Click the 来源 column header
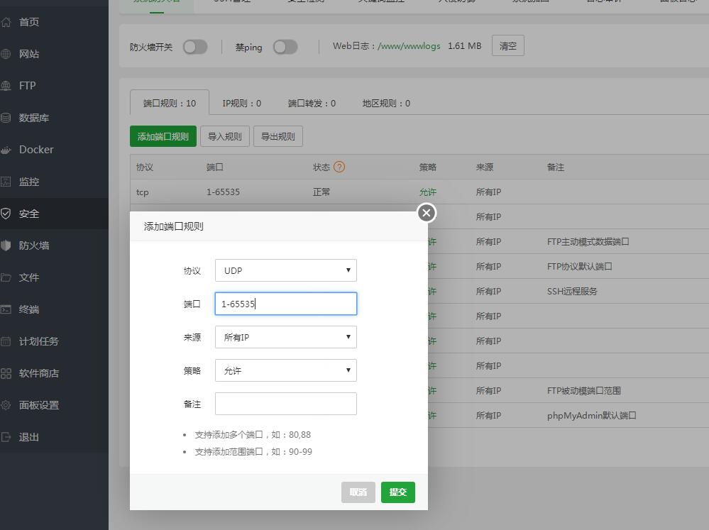The height and width of the screenshot is (530, 709). 484,167
